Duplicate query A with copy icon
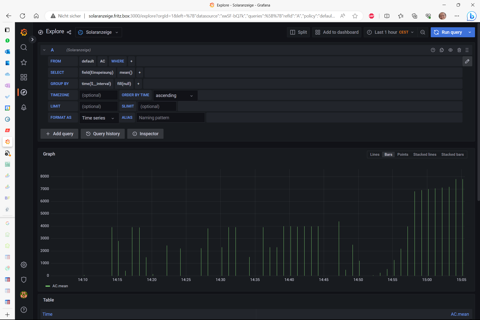480x320 pixels. point(442,50)
